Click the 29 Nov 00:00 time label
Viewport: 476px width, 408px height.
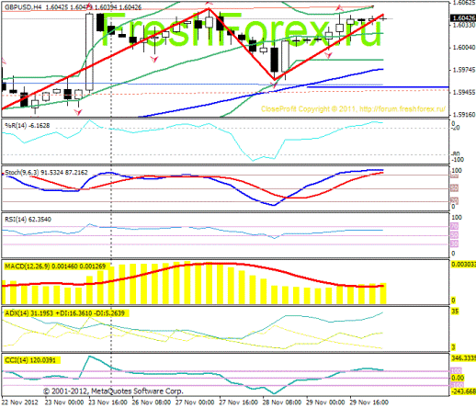click(325, 402)
